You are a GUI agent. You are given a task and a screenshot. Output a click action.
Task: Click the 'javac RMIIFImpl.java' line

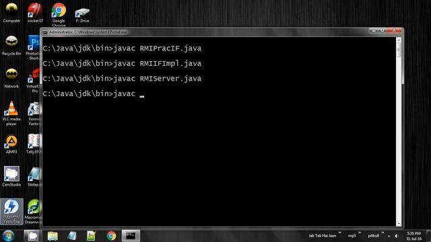(x=122, y=64)
